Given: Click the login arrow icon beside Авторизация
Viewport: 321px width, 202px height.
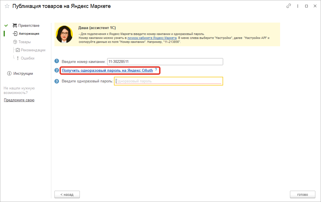Looking at the screenshot, I should click(x=15, y=34).
